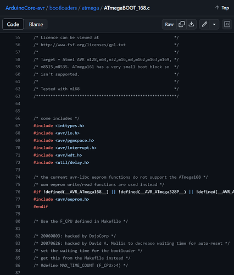234x275 pixels.
Task: Click the gpl.txt license URL comment
Action: pyautogui.click(x=83, y=45)
